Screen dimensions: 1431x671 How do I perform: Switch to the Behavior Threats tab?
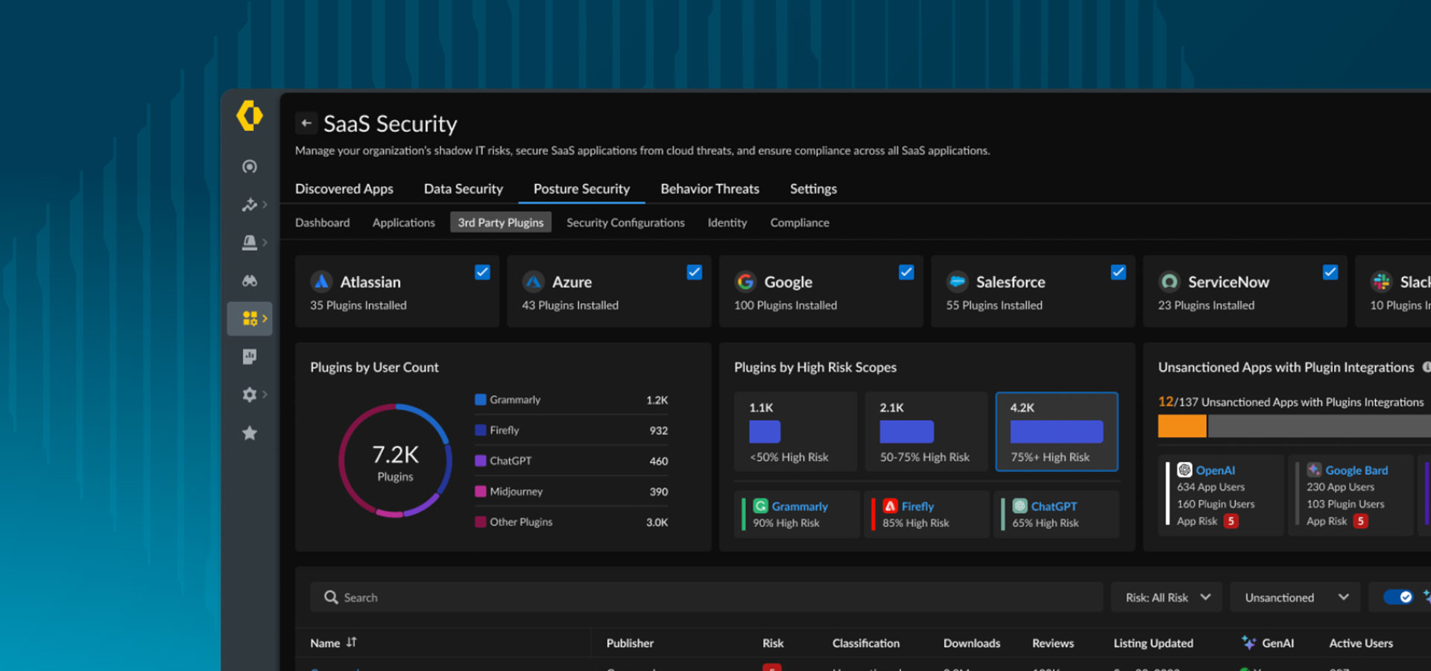pos(710,188)
